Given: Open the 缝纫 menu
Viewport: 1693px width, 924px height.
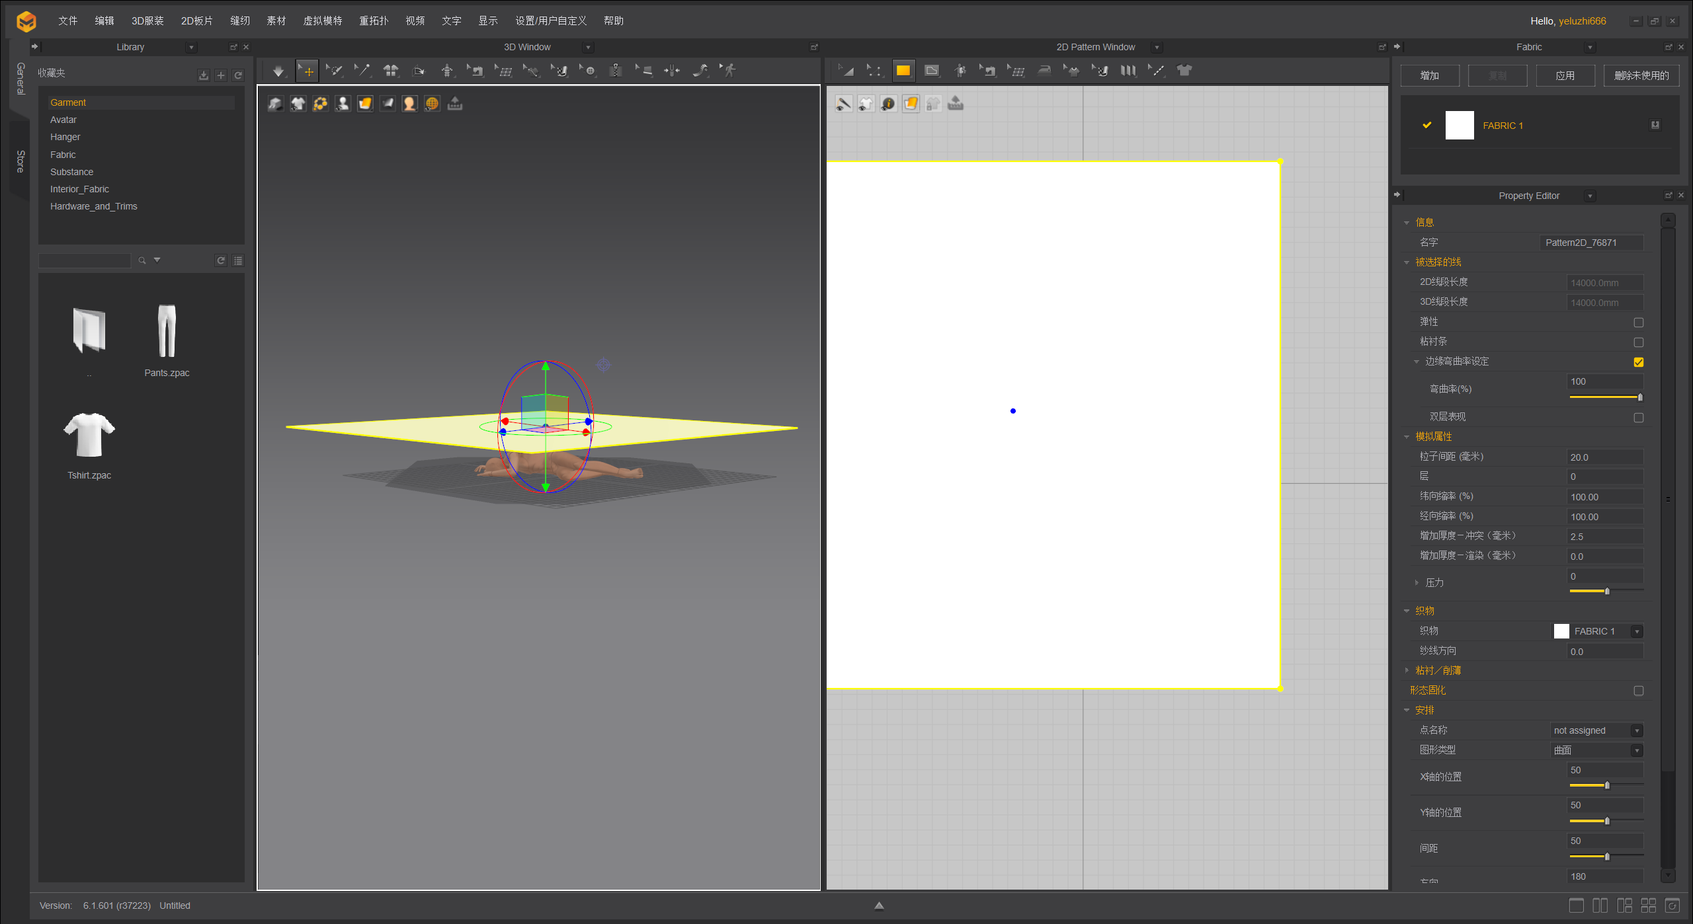Looking at the screenshot, I should click(x=239, y=20).
